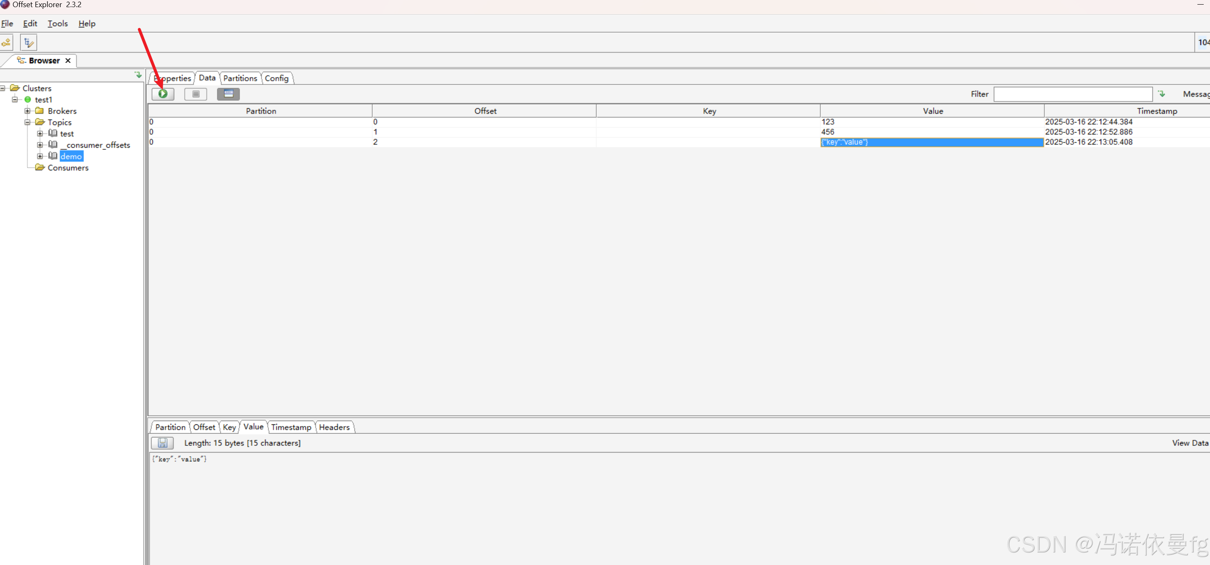Open the Tools menu
Viewport: 1210px width, 565px height.
[x=57, y=24]
